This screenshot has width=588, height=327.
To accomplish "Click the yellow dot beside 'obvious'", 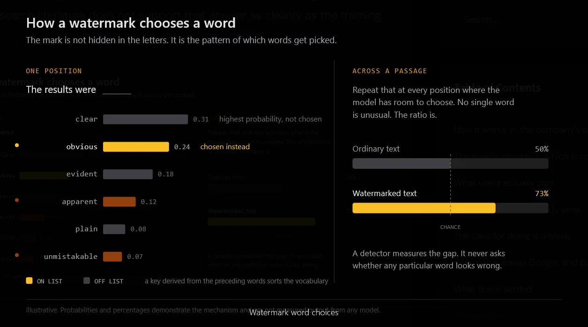I will 17,145.
